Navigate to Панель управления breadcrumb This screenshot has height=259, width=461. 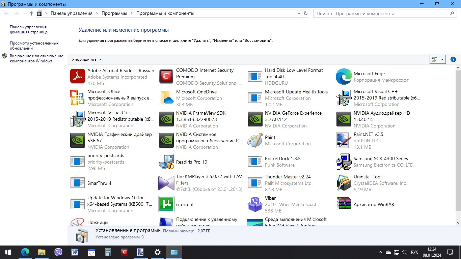coord(72,13)
